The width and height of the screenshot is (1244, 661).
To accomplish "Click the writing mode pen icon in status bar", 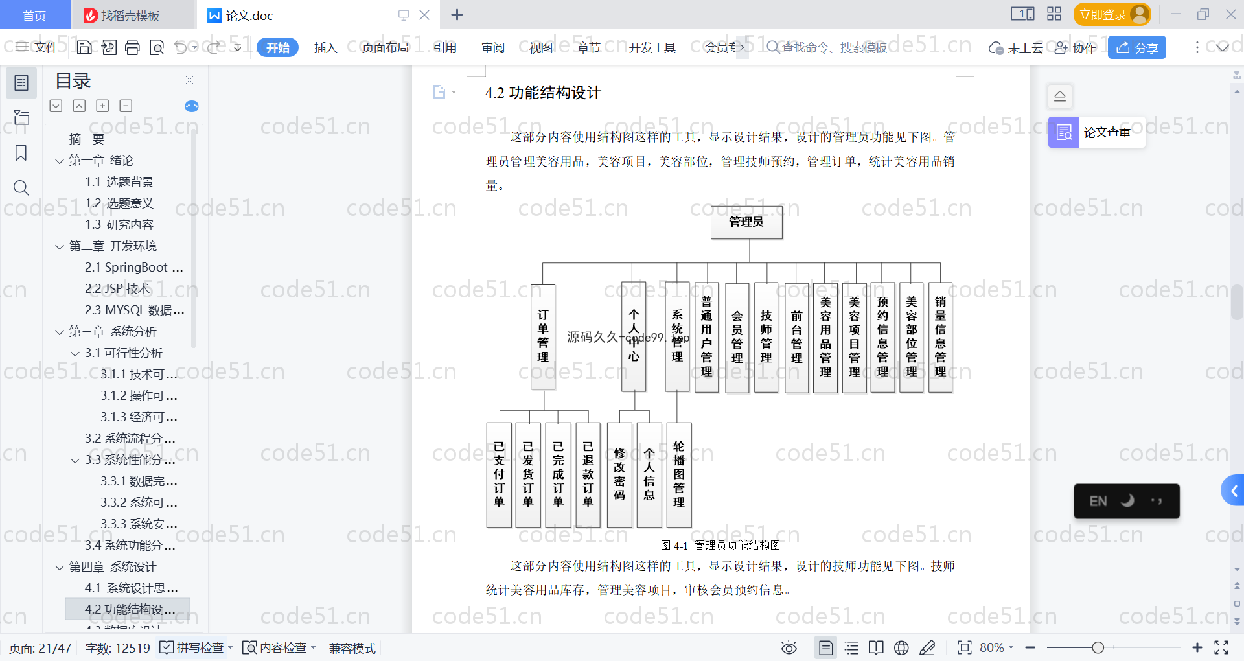I will [x=927, y=647].
